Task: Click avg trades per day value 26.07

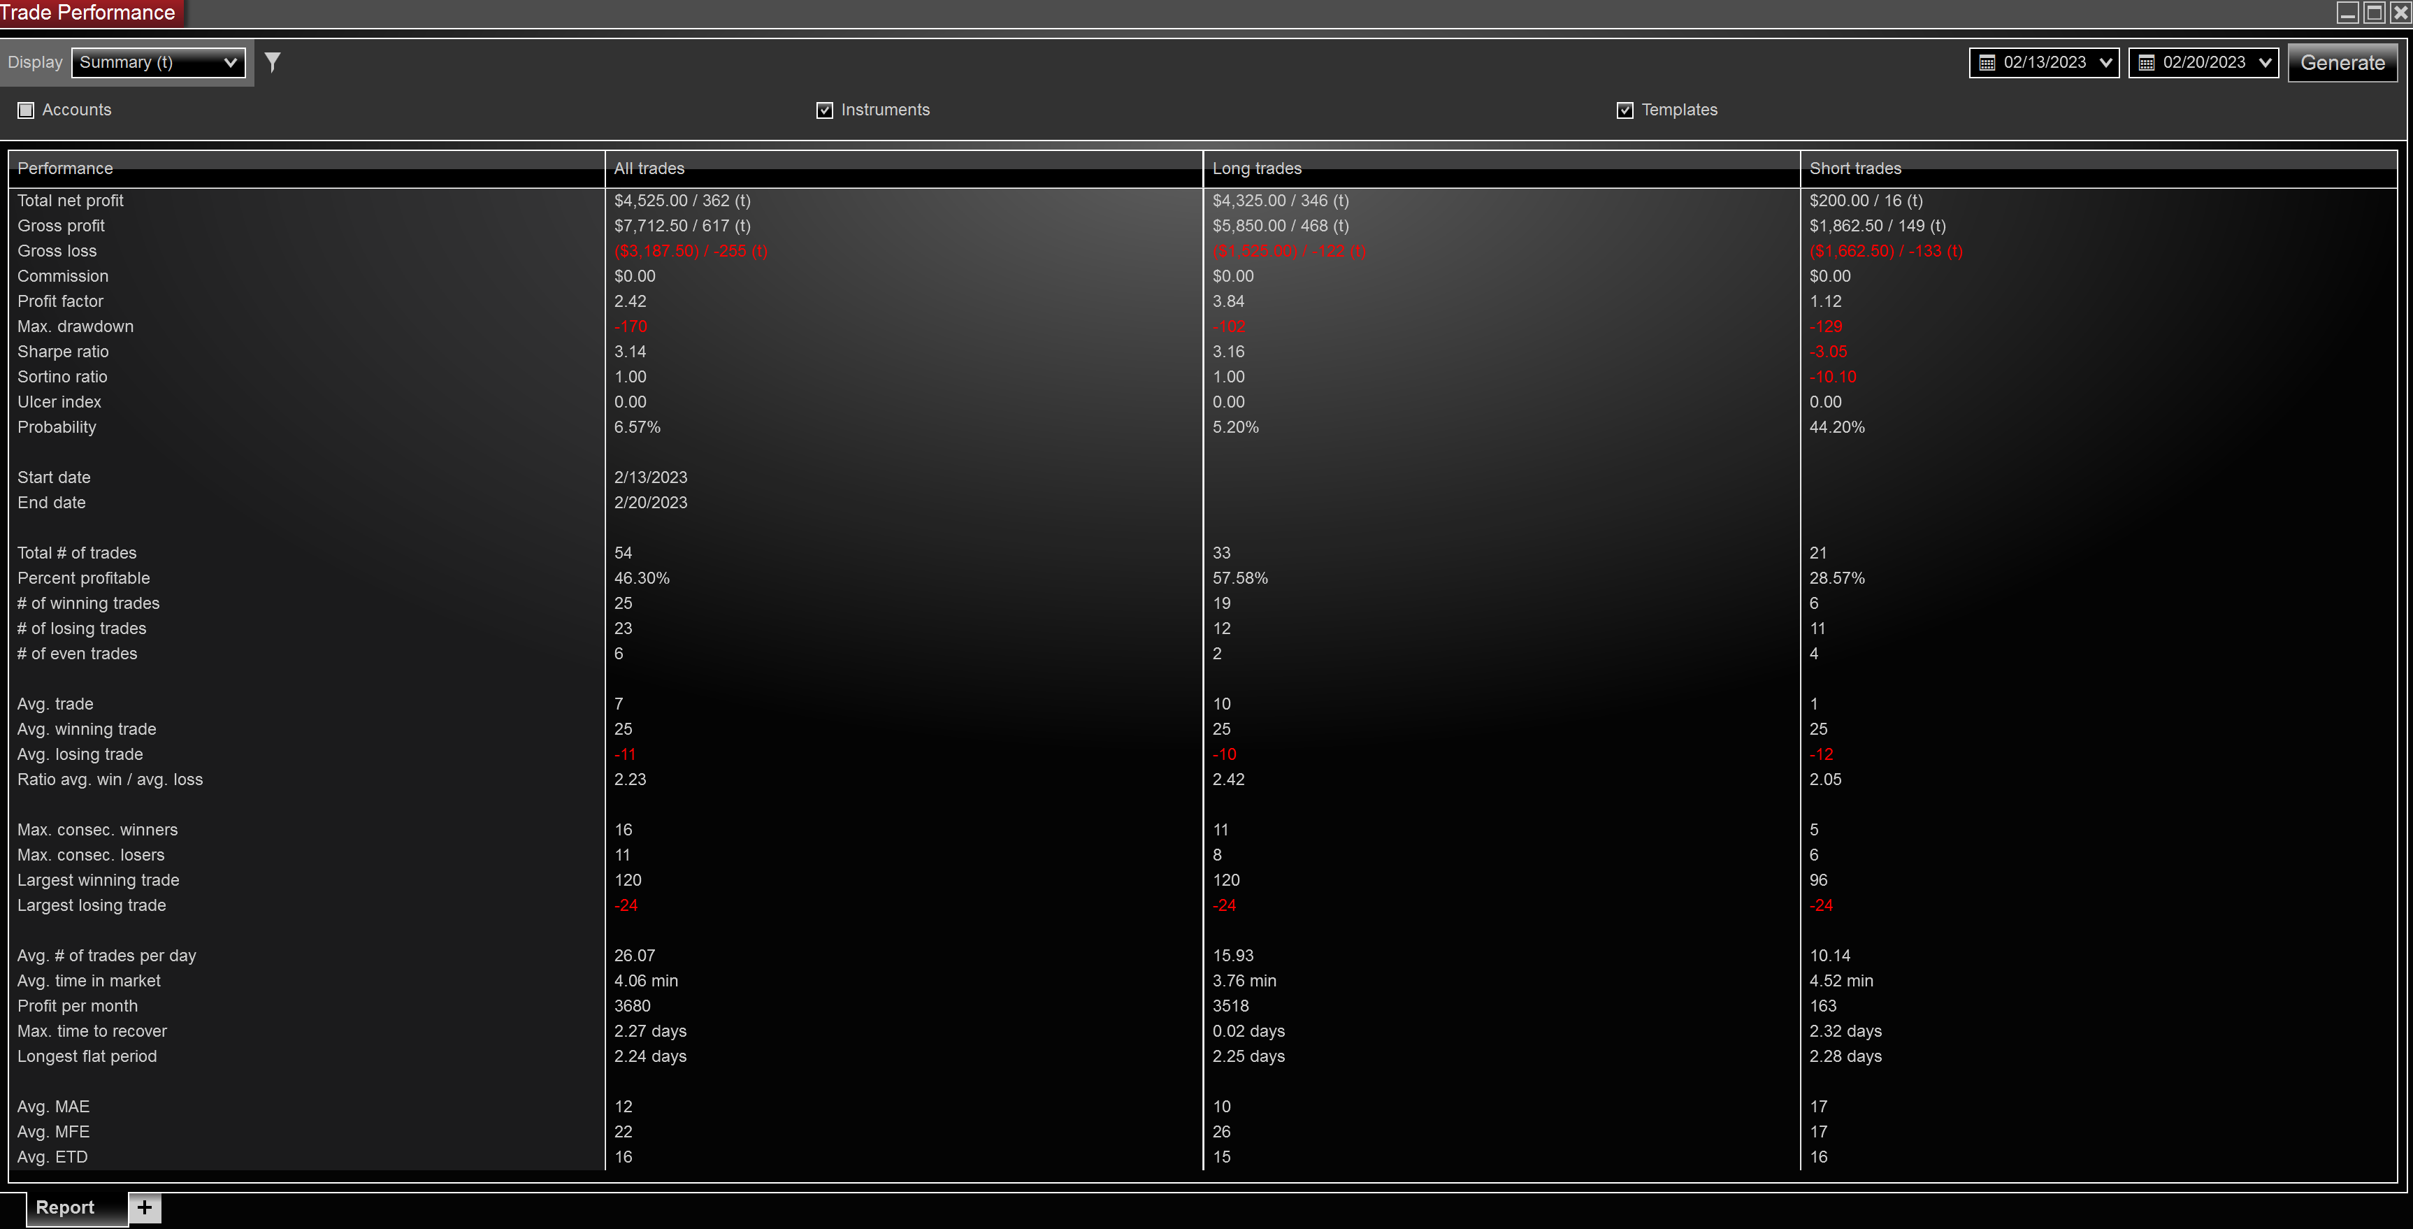Action: tap(634, 956)
